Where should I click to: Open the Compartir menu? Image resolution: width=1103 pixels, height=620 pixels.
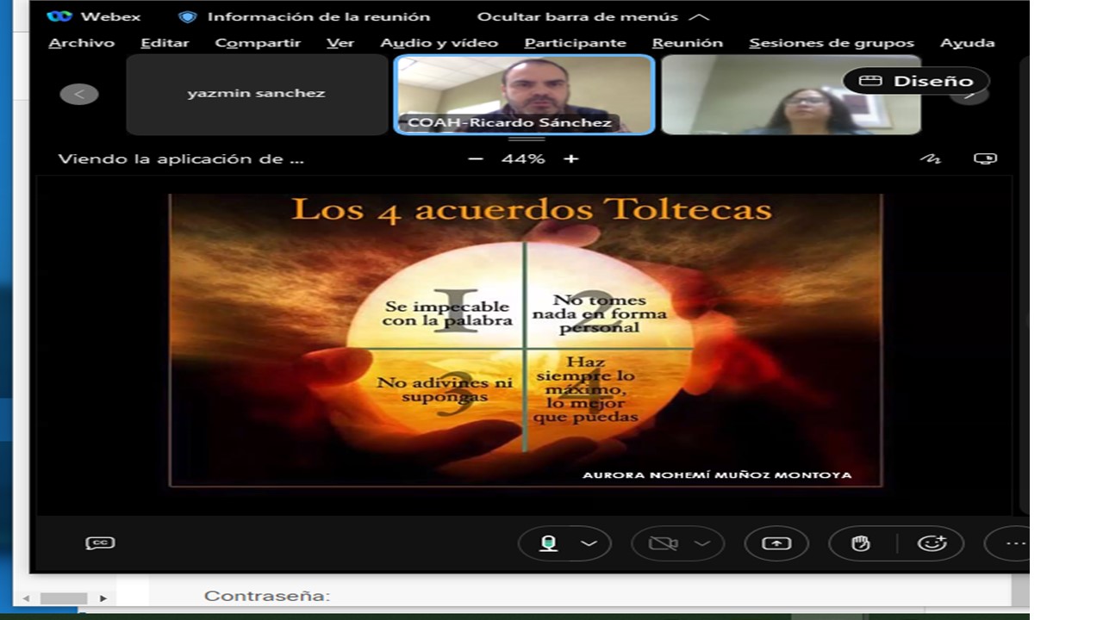258,43
